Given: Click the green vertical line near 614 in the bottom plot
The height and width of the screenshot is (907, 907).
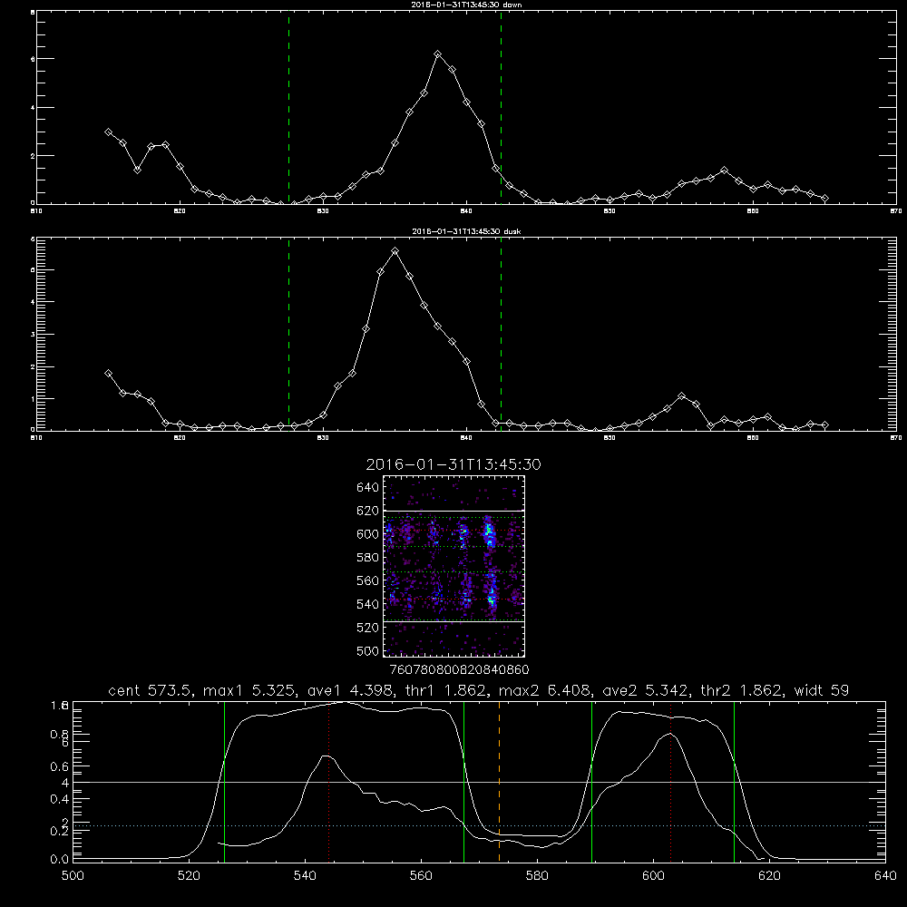Looking at the screenshot, I should [x=734, y=781].
